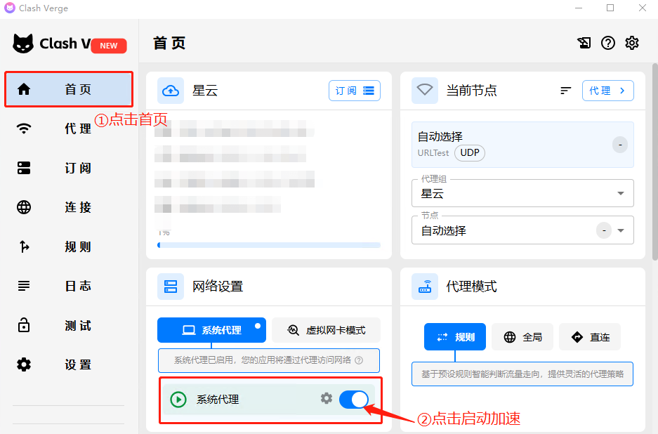658x434 pixels.
Task: Click the Wi-Fi icon beside 当前节点
Action: 425,91
